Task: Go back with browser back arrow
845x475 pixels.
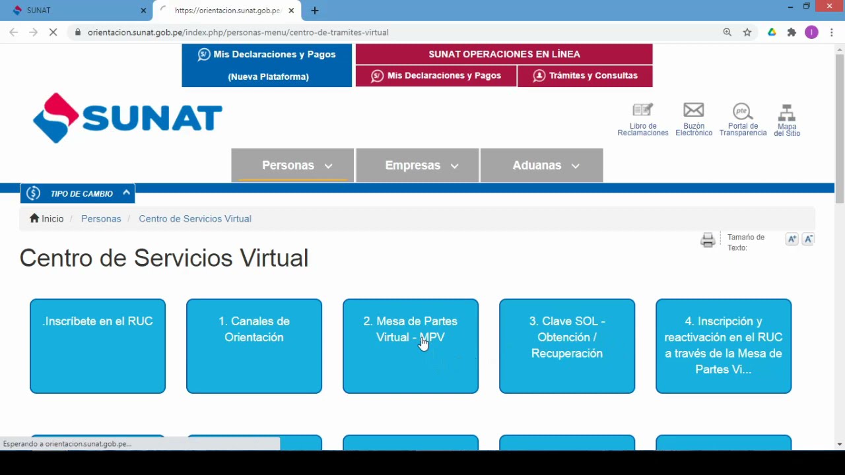Action: pyautogui.click(x=13, y=32)
